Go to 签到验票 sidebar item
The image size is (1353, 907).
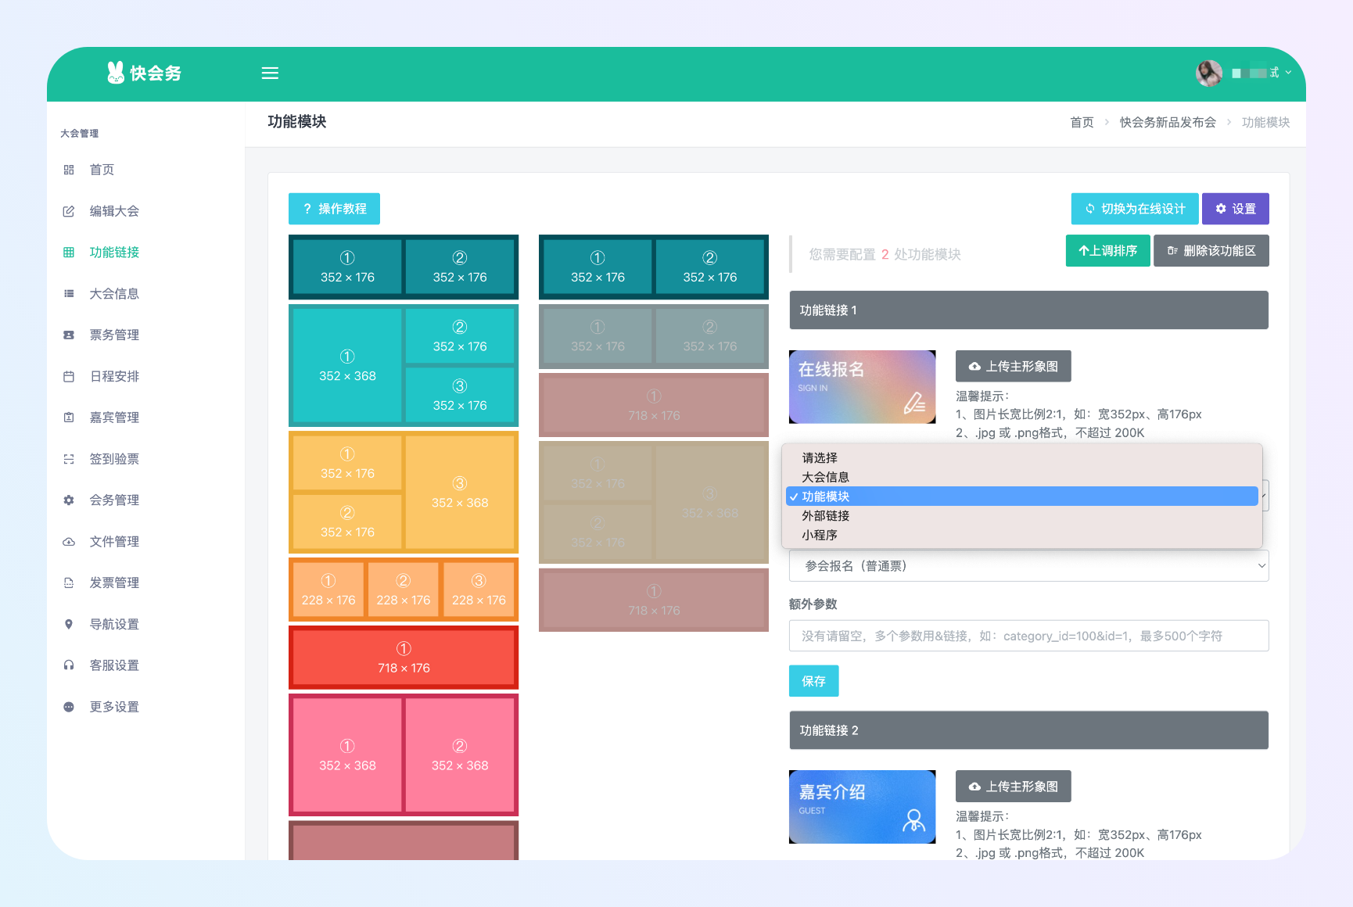[114, 459]
